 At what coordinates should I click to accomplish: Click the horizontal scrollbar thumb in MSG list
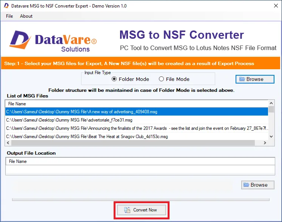[133, 143]
